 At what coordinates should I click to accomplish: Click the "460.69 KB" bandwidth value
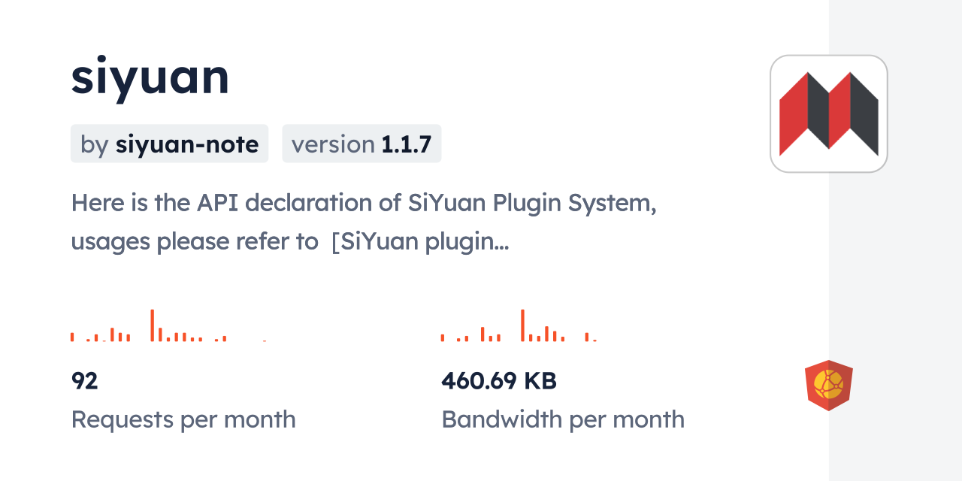pyautogui.click(x=499, y=381)
